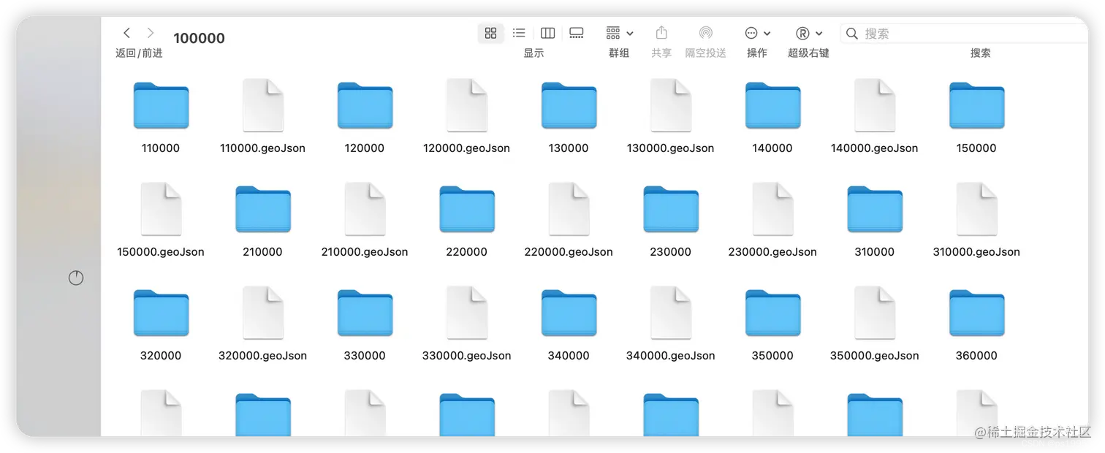Select the 230000.geoJson file
Screen dimensions: 1105x453
(x=772, y=210)
